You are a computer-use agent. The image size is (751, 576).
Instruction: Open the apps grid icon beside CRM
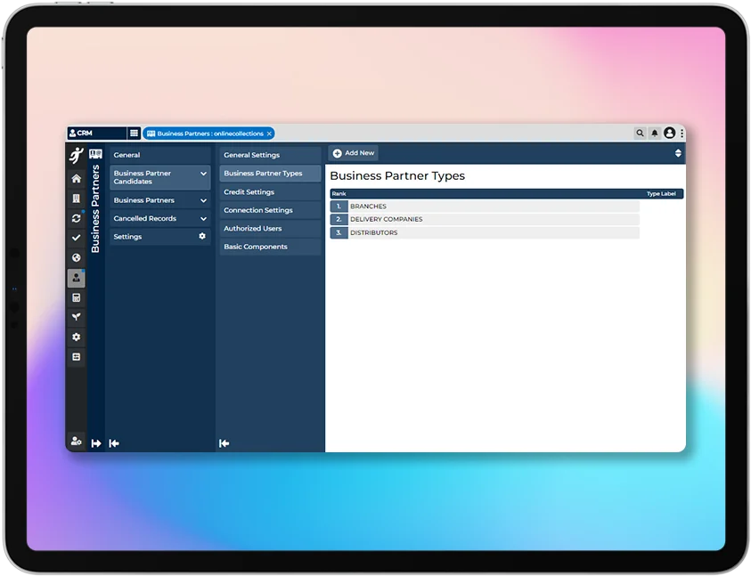pos(135,134)
